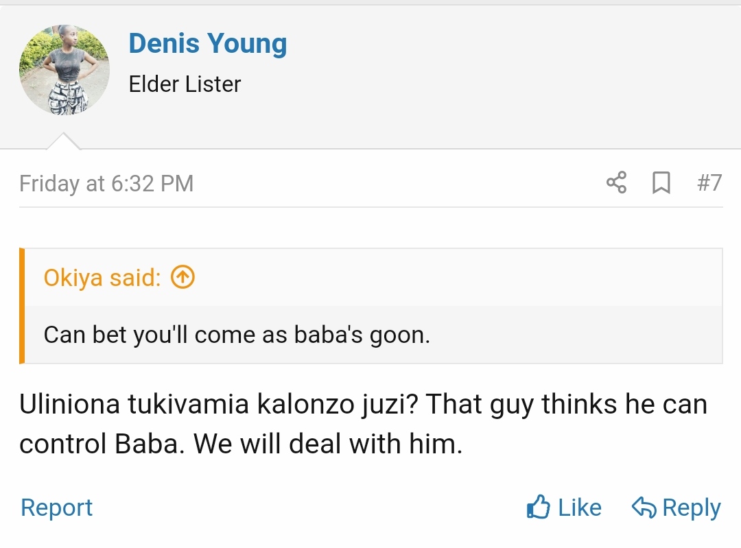741x548 pixels.
Task: Report this post using the Report link
Action: (x=56, y=508)
